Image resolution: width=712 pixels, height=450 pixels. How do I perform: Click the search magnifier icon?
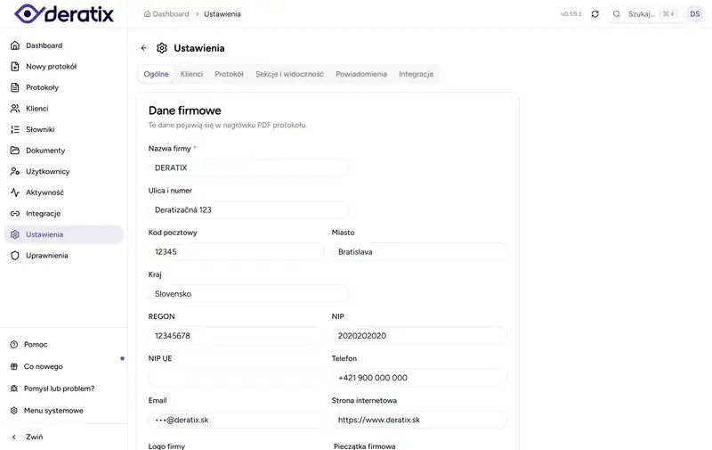(x=616, y=14)
